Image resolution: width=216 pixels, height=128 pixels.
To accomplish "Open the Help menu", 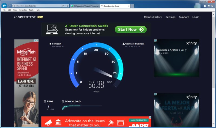I will pos(38,10).
